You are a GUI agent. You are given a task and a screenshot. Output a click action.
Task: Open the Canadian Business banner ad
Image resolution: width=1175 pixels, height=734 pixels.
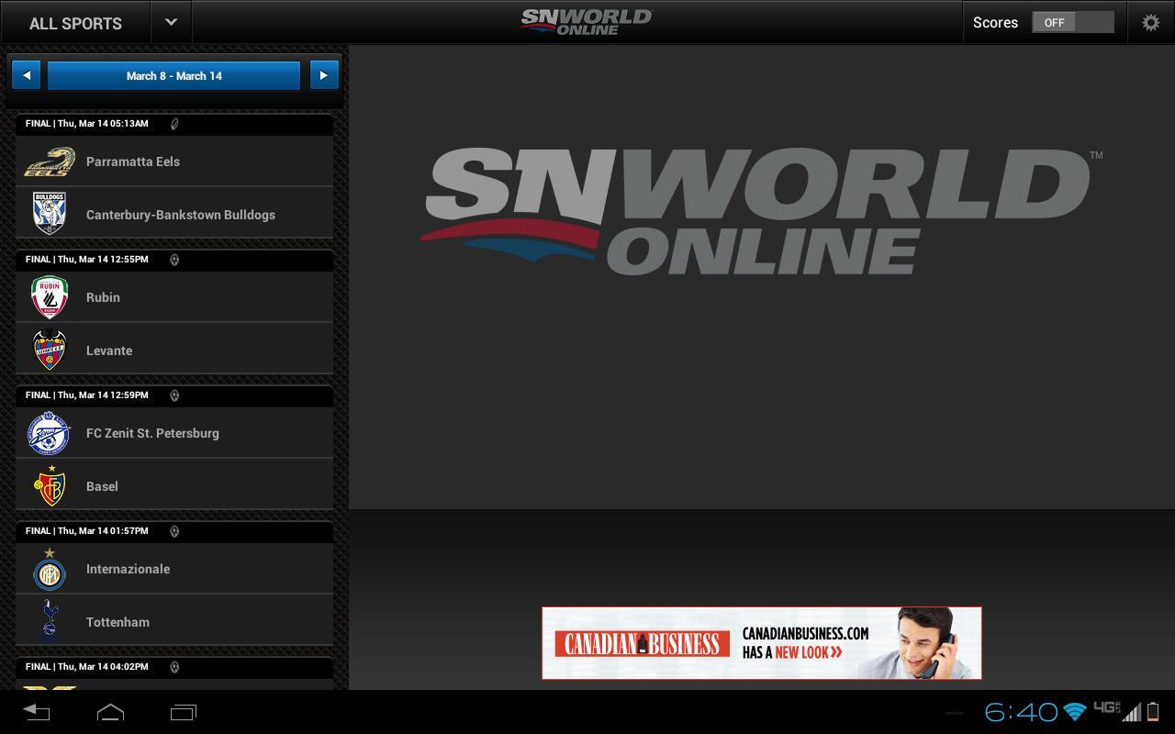tap(762, 643)
